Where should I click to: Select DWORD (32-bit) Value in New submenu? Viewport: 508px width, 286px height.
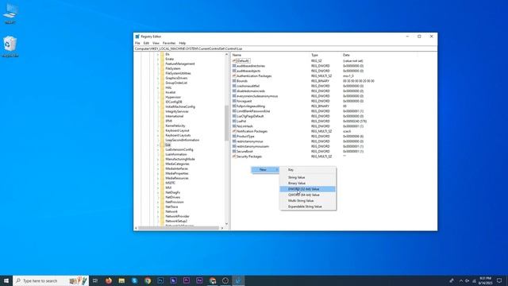pyautogui.click(x=307, y=189)
